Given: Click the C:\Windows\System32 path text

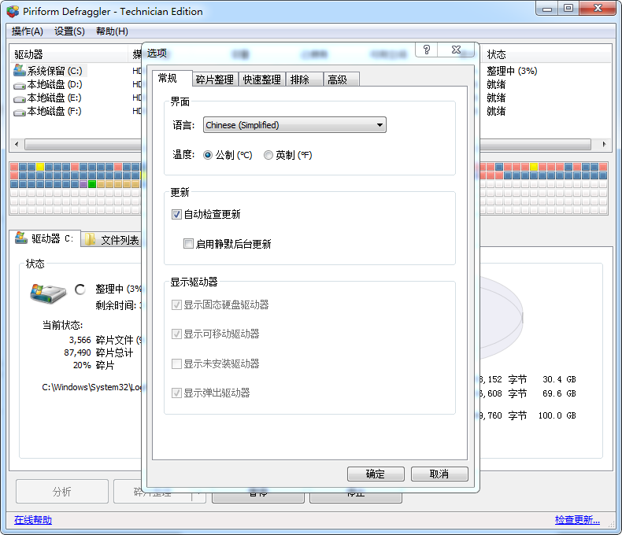Looking at the screenshot, I should [91, 387].
